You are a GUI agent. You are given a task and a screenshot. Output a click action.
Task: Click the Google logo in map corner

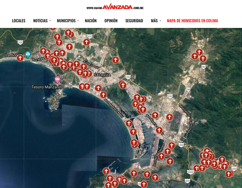pos(8,184)
